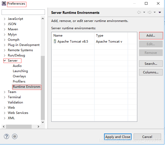This screenshot has width=165, height=145.
Task: Focus the preferences filter text field
Action: point(23,12)
